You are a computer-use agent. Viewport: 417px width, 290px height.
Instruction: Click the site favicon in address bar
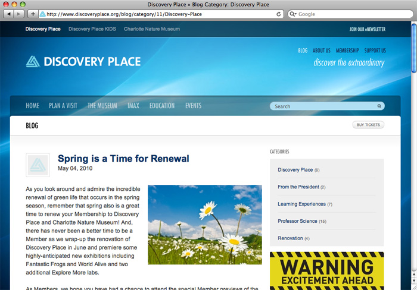point(42,14)
